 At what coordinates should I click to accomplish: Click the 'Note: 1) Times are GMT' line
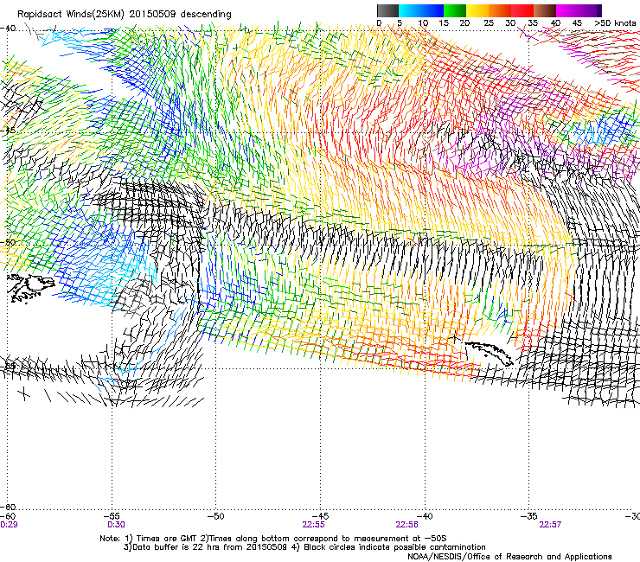(273, 539)
